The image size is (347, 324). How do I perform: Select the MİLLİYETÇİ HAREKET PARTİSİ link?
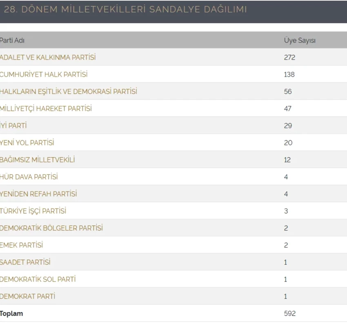(46, 109)
